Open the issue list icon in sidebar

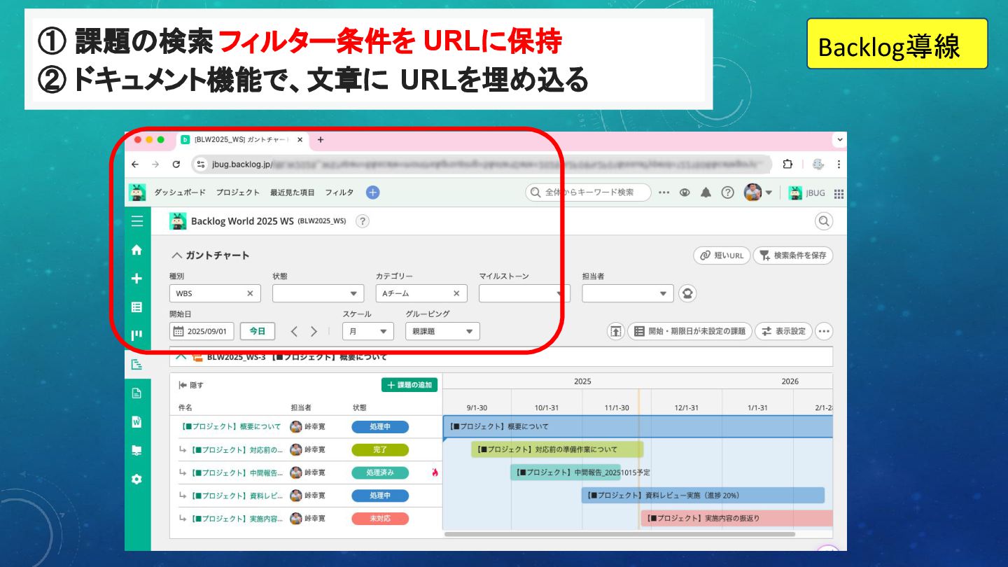[x=137, y=307]
